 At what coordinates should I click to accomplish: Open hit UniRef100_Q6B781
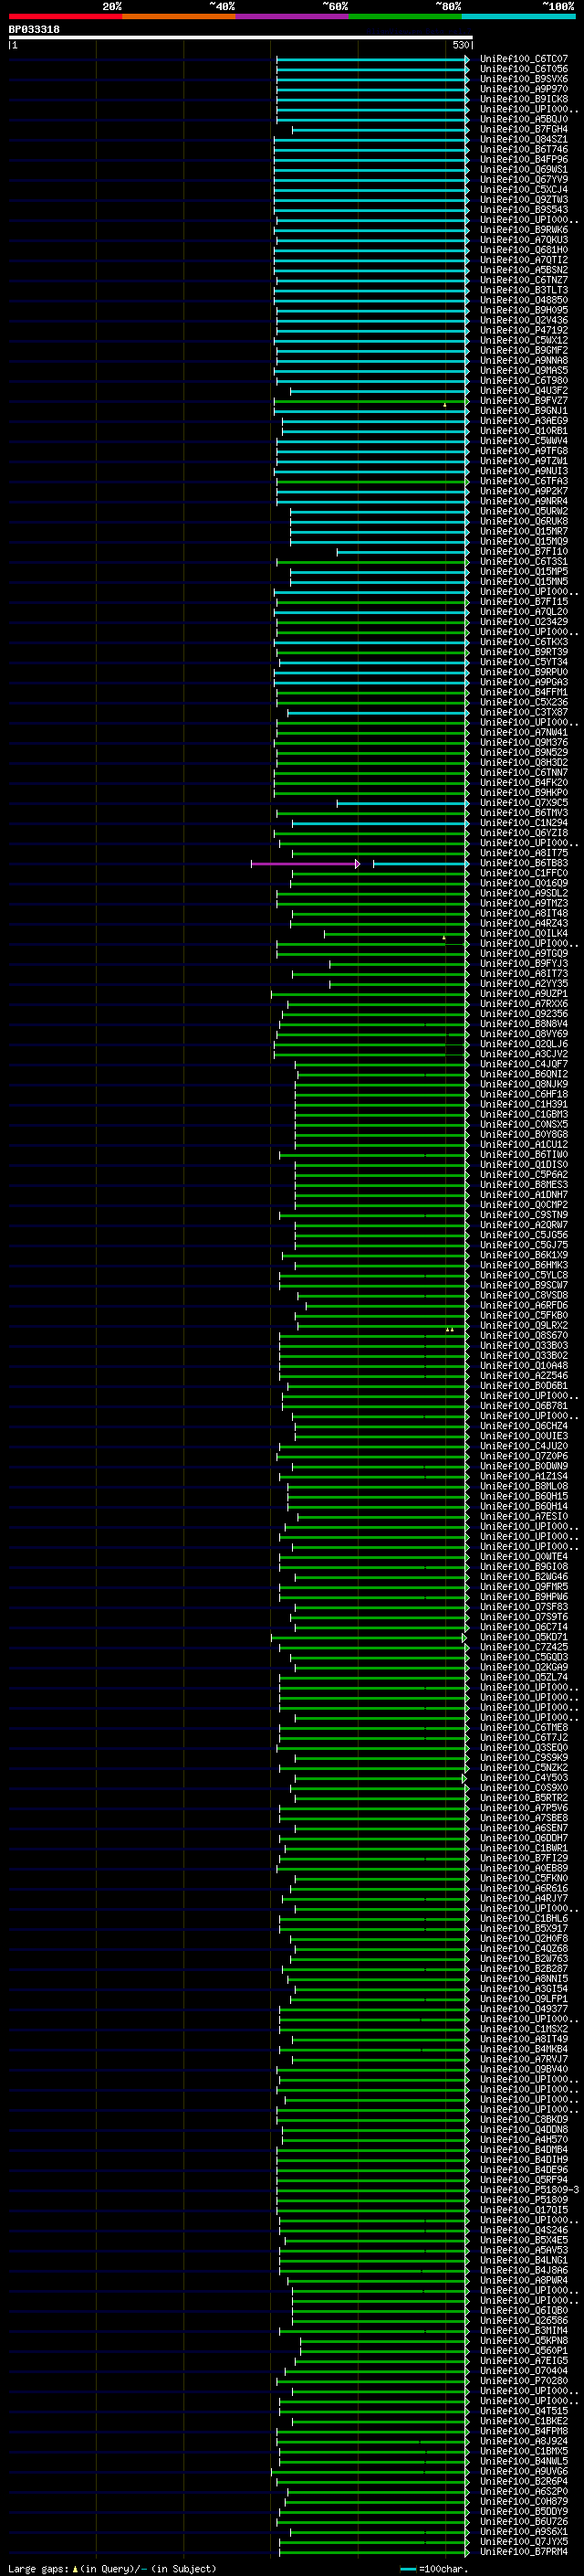[x=523, y=1406]
